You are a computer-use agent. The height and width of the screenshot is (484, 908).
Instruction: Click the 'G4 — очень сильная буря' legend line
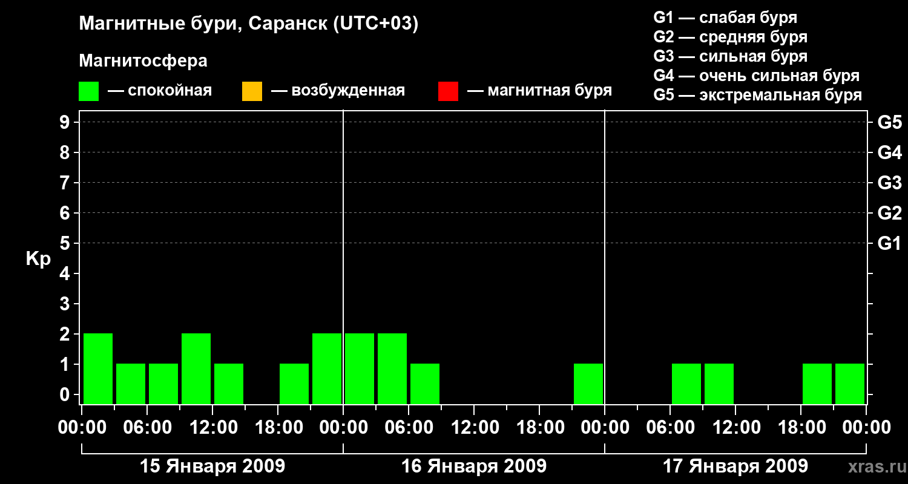tap(757, 76)
